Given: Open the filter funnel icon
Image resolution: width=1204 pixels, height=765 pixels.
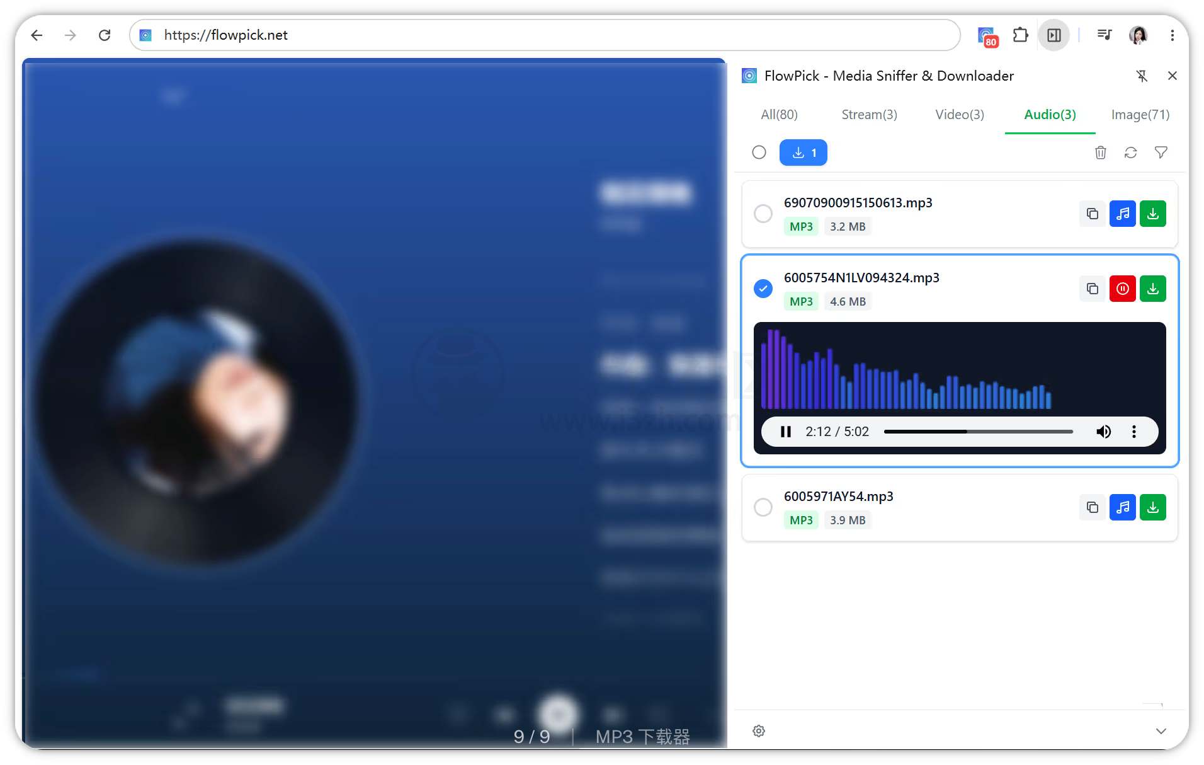Looking at the screenshot, I should (1161, 152).
